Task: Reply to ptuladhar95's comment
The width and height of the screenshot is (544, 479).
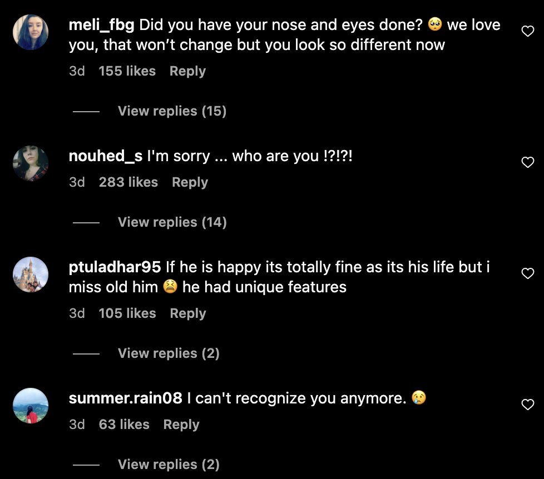Action: (188, 313)
